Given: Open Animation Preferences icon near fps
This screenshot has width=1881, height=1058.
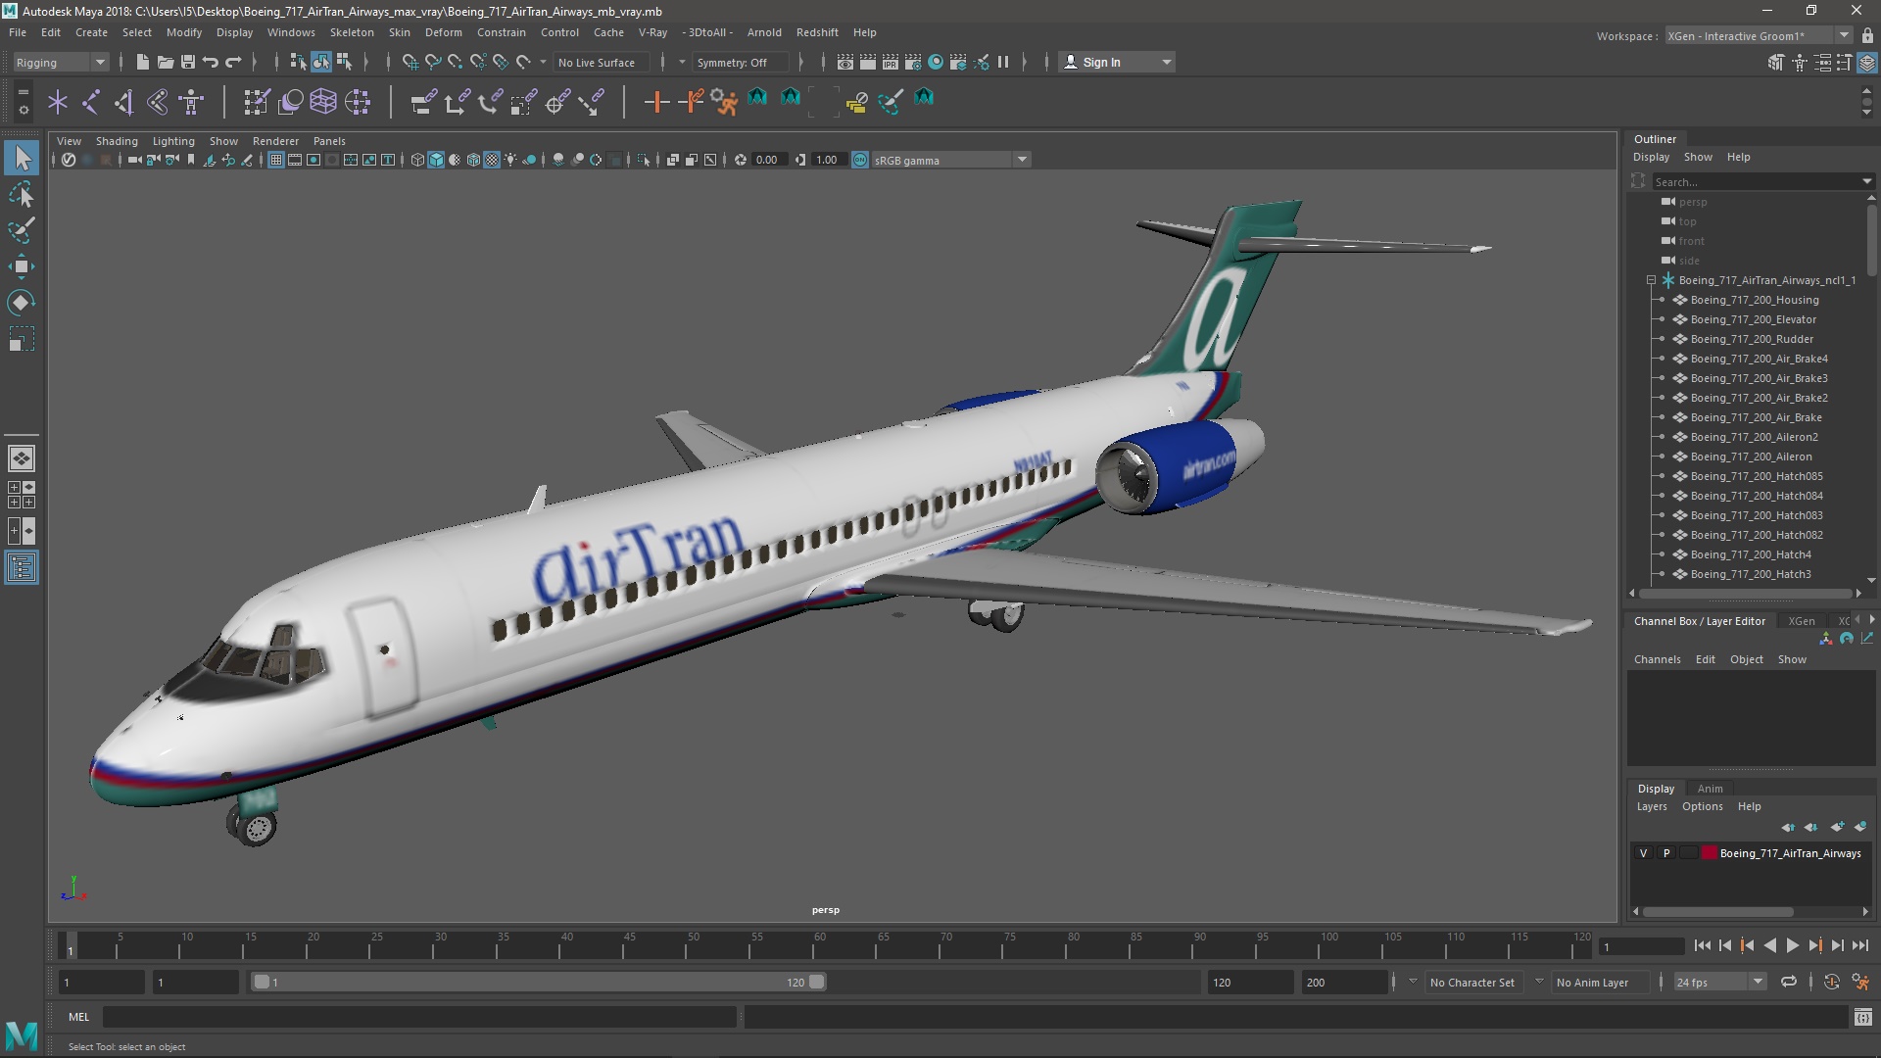Looking at the screenshot, I should pos(1860,982).
